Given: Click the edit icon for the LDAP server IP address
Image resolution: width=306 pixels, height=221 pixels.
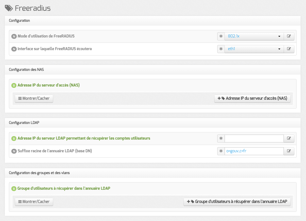Looking at the screenshot, I should [x=289, y=138].
